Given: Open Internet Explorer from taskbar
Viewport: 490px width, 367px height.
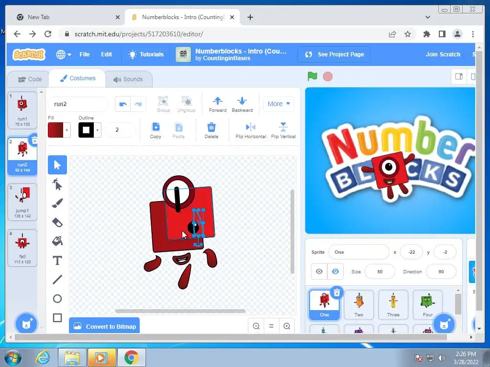Looking at the screenshot, I should tap(43, 357).
